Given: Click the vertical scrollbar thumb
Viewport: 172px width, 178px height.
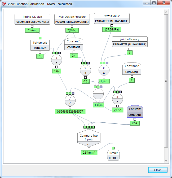Looking at the screenshot, I should 166,81.
